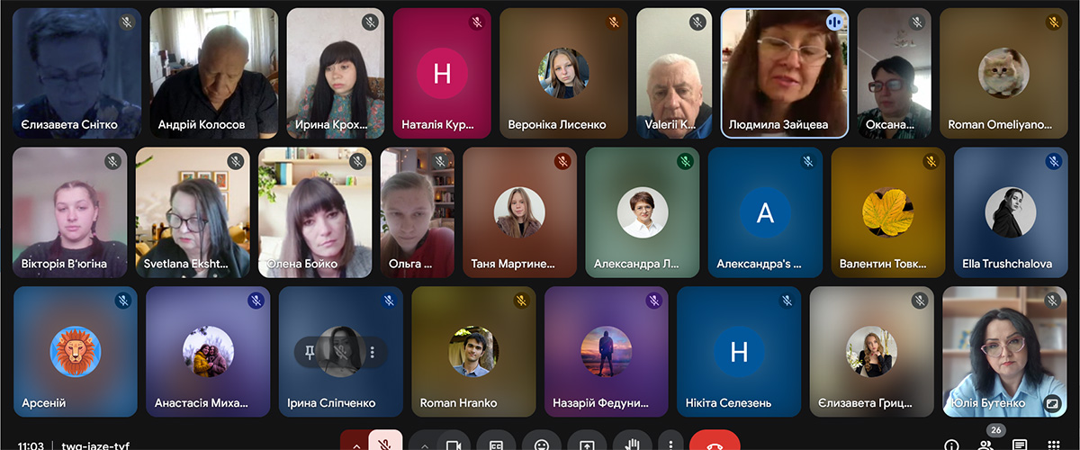Click muted mic icon on Наталія Кур… tile
The image size is (1080, 450).
tap(477, 22)
